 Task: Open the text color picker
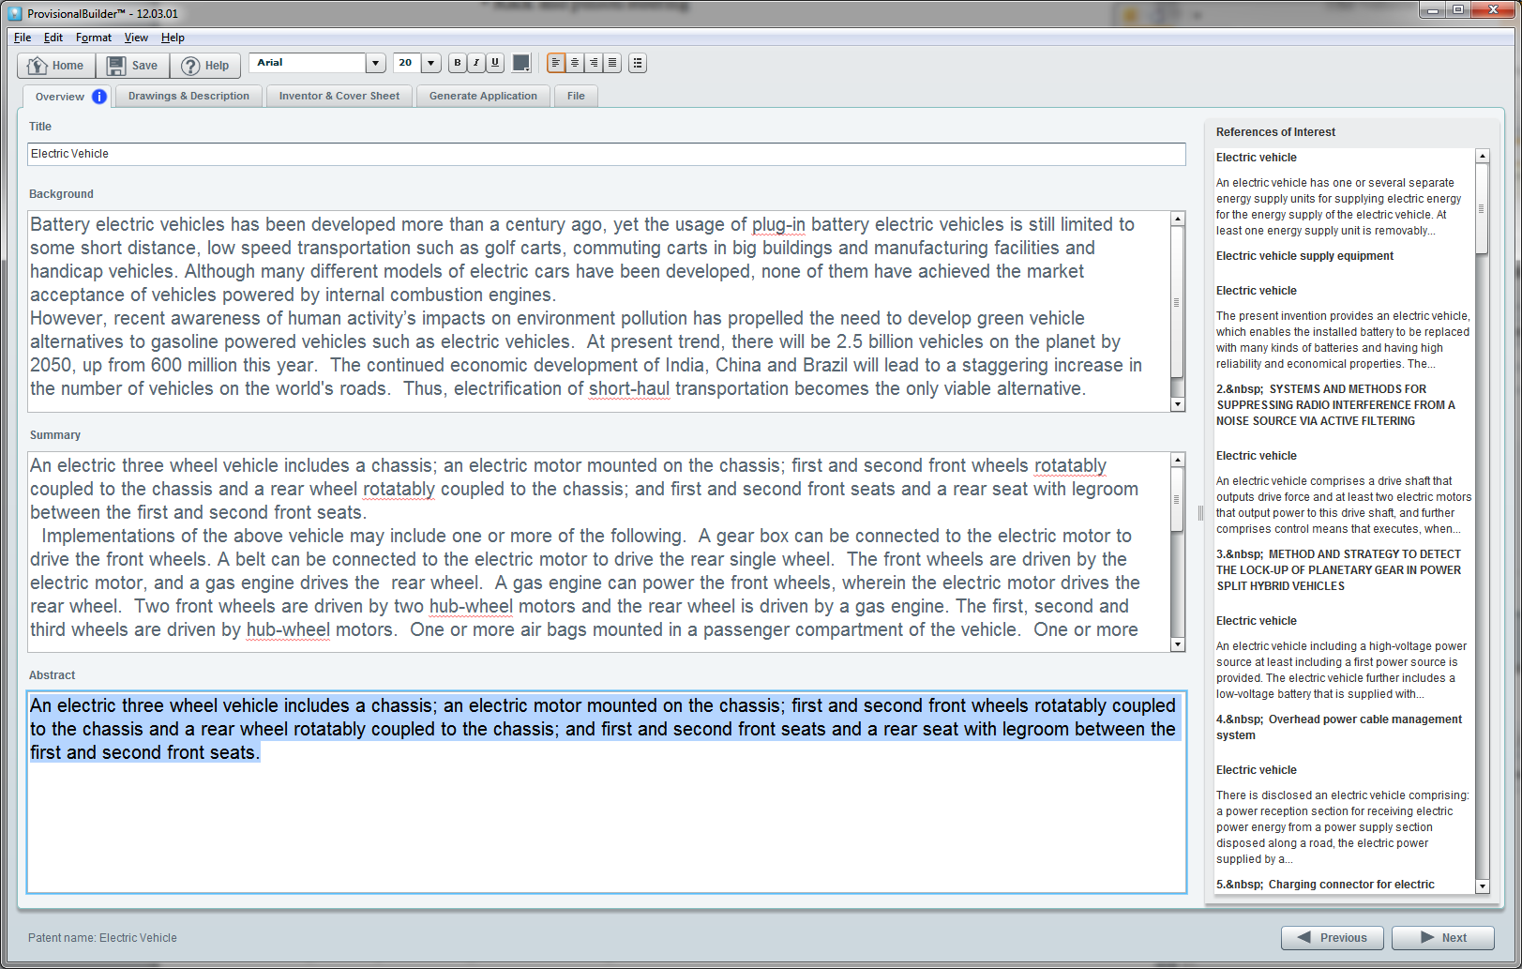[521, 63]
